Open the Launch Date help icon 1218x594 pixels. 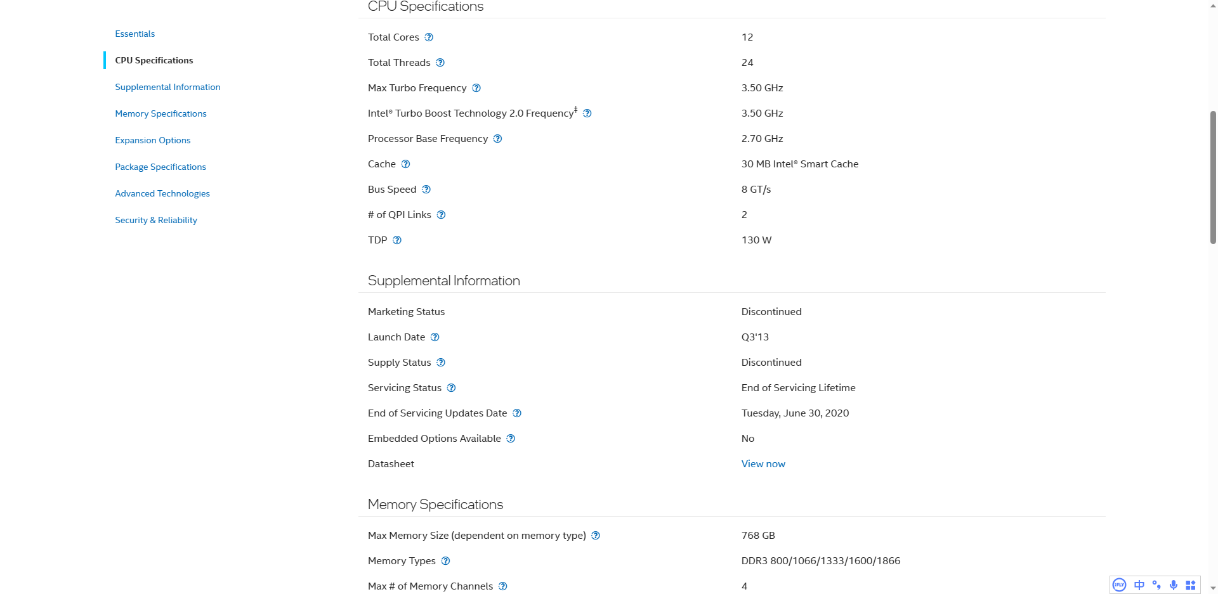coord(435,337)
